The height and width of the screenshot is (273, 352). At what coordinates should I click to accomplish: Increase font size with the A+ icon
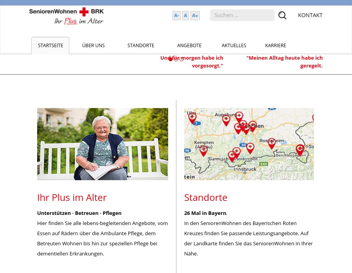pos(195,16)
